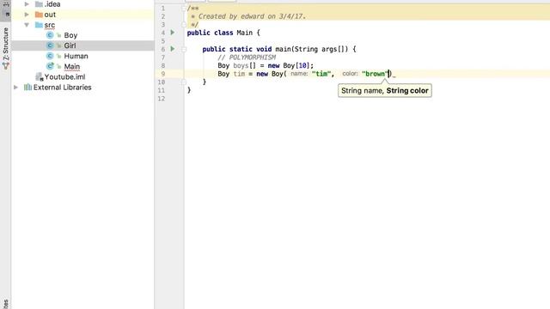Expand the .idea folder
Viewport: 550px width, 309px height.
27,4
